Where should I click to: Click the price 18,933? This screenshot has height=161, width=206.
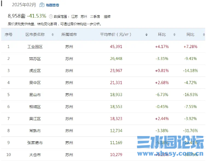(x=116, y=94)
